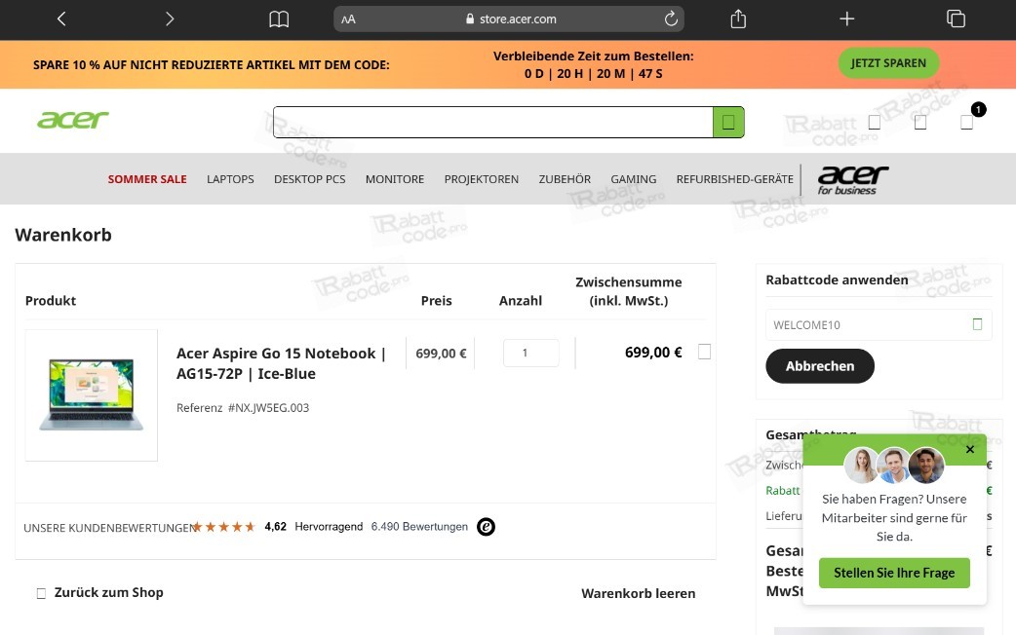
Task: Tap the share icon in browser toolbar
Action: pyautogui.click(x=738, y=19)
